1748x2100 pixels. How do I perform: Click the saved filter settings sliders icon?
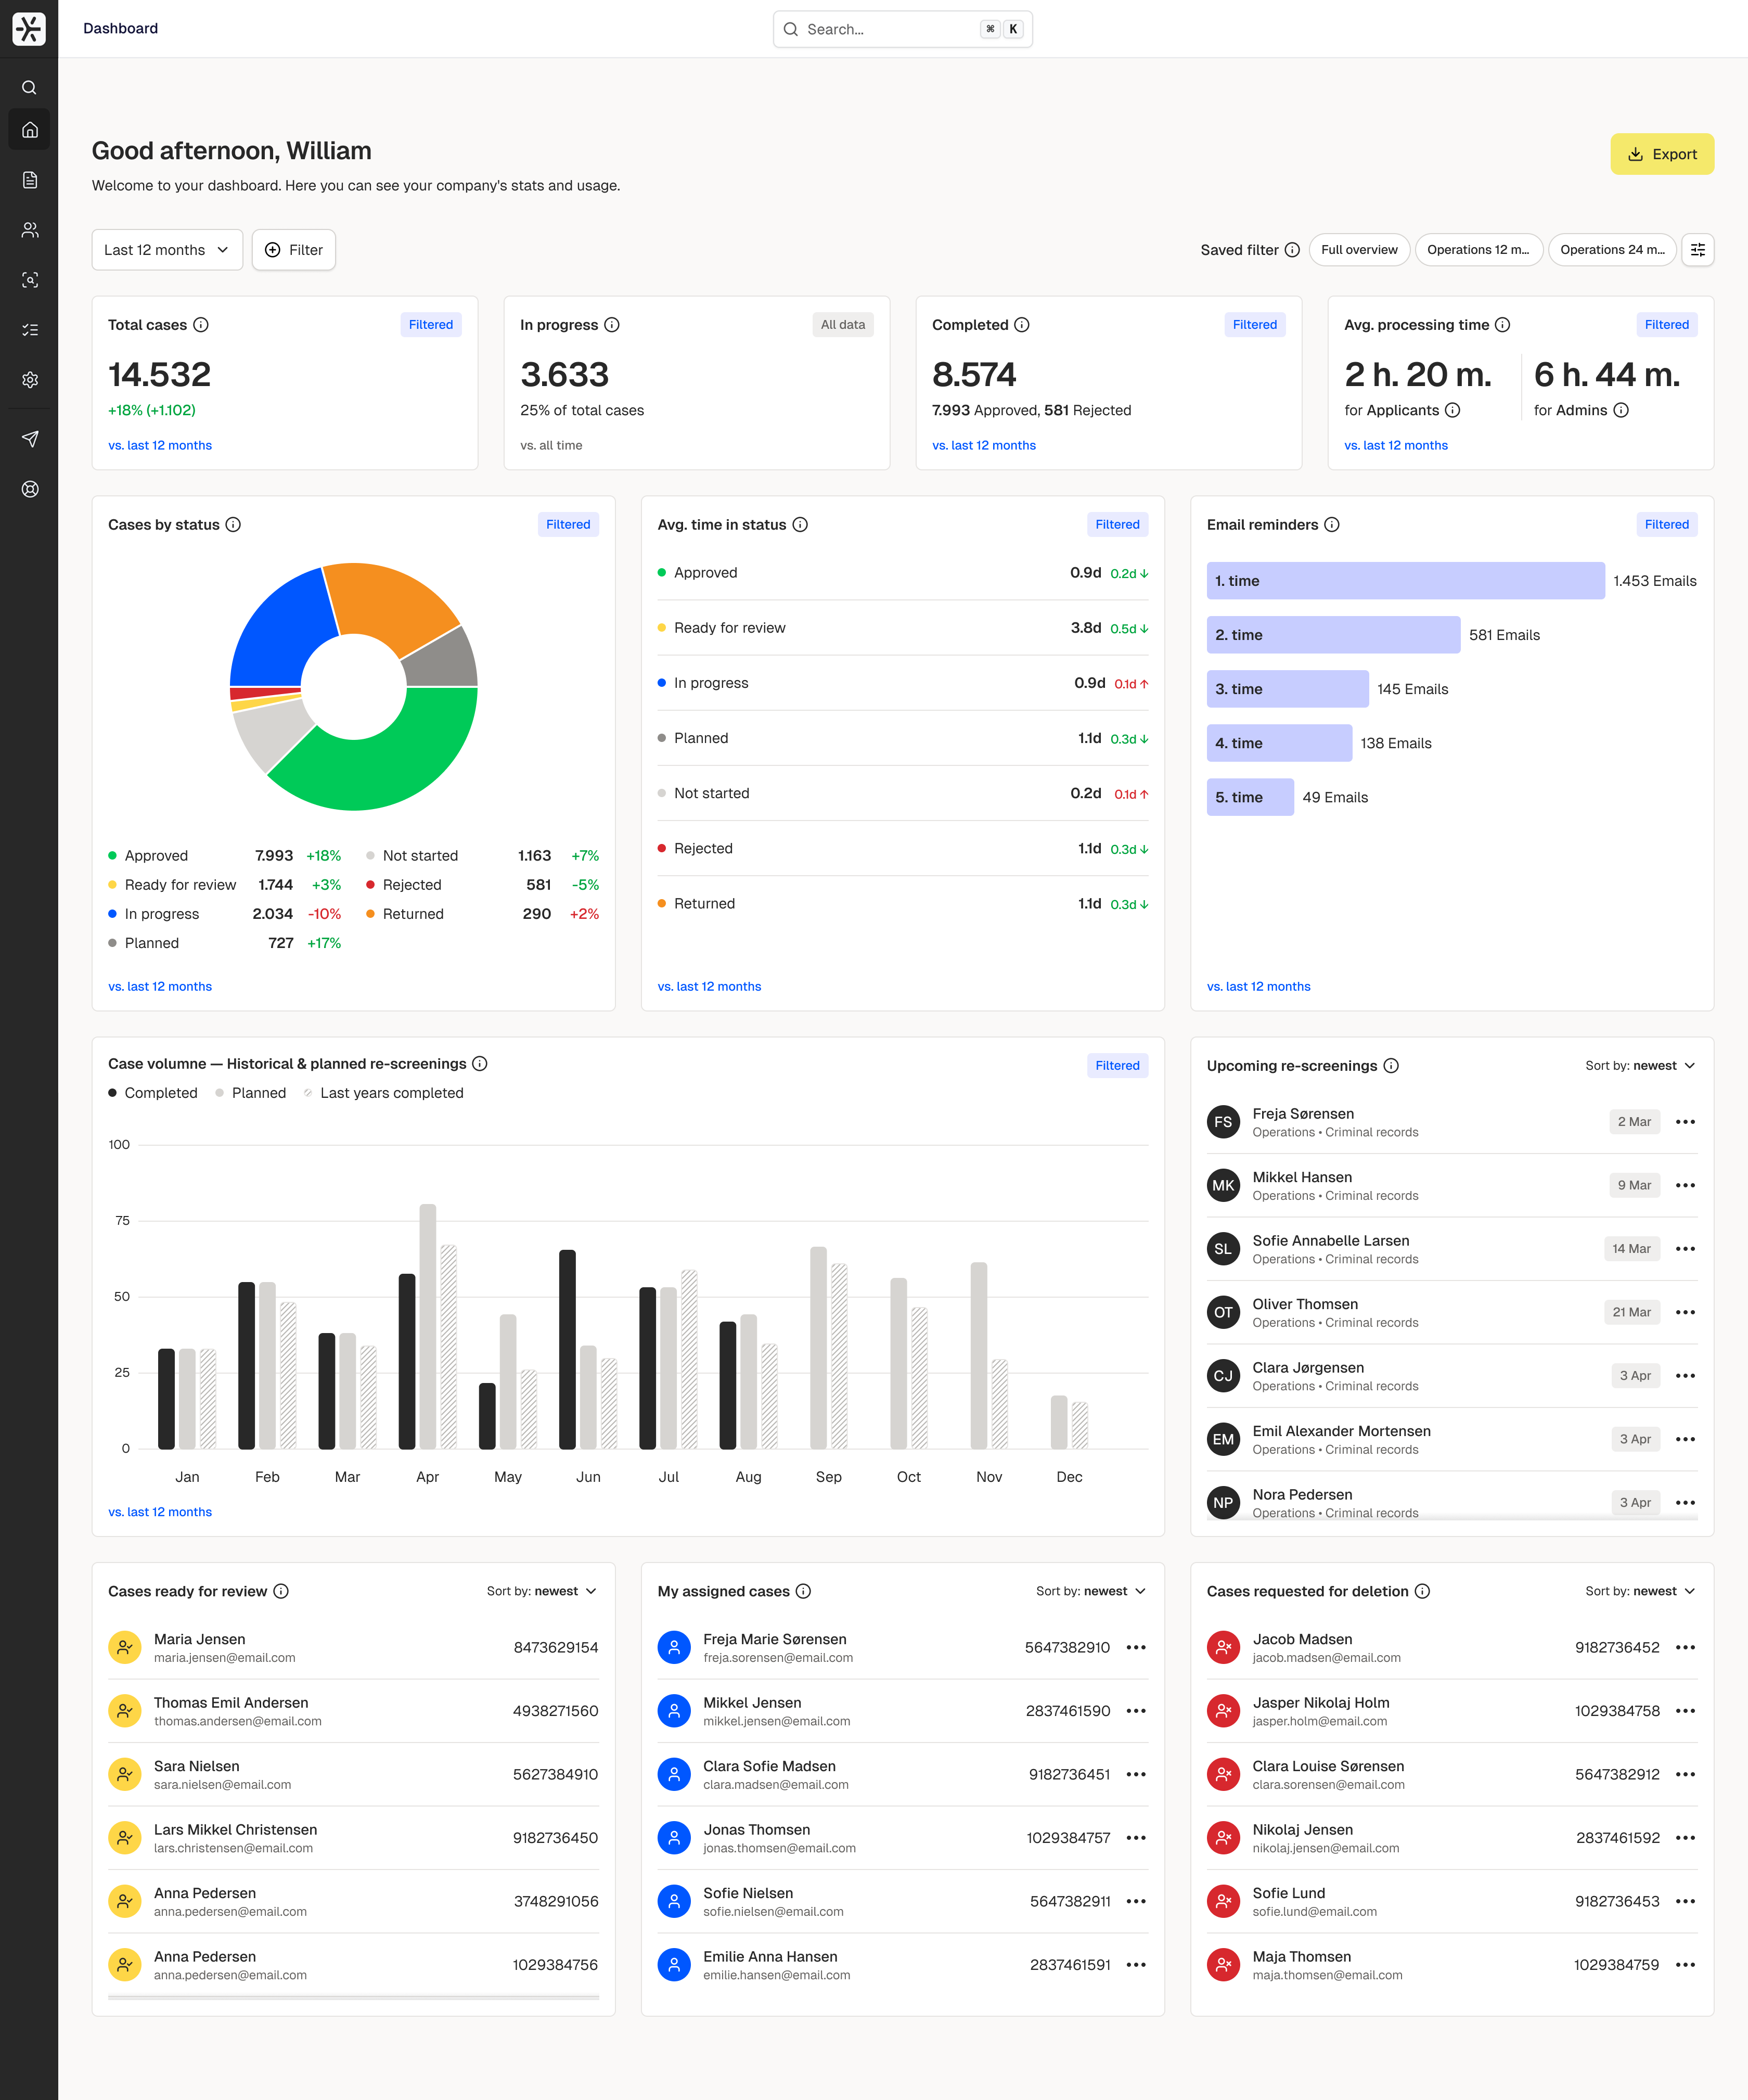click(1697, 250)
